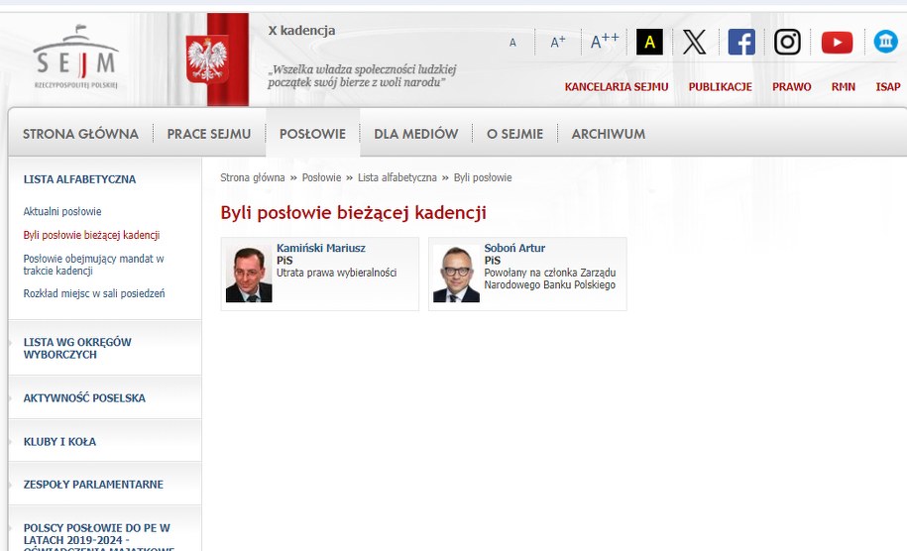This screenshot has height=551, width=907.
Task: Expand LISTA WG OKRĘGÓW WYBORCZYCH section
Action: [x=77, y=349]
